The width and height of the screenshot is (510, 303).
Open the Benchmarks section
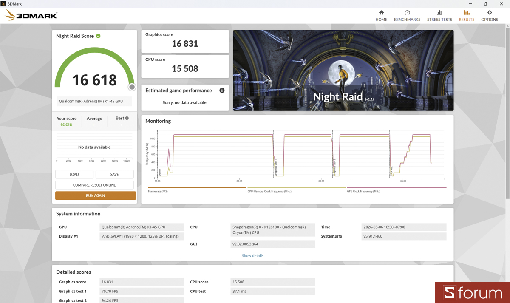click(x=407, y=16)
